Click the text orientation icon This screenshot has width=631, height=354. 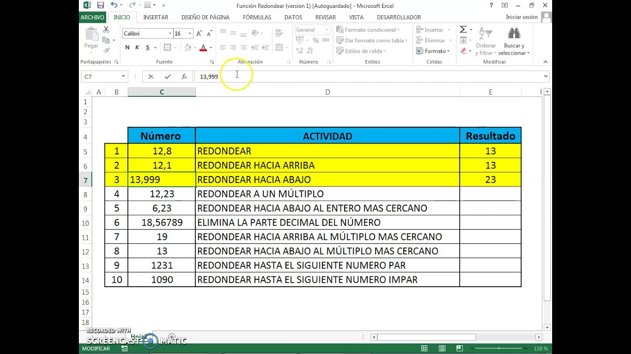255,33
